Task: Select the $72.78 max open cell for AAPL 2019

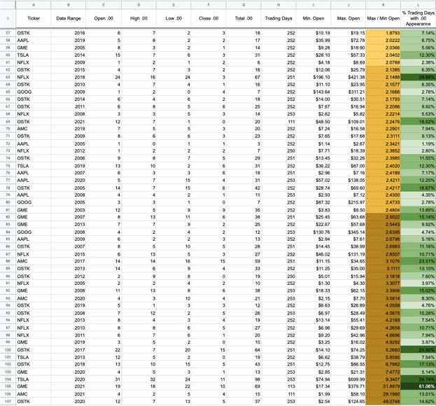Action: [x=349, y=41]
